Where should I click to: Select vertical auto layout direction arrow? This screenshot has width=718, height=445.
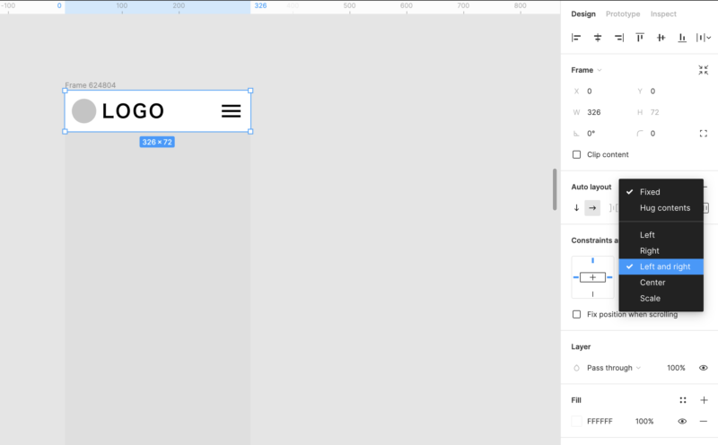point(576,208)
